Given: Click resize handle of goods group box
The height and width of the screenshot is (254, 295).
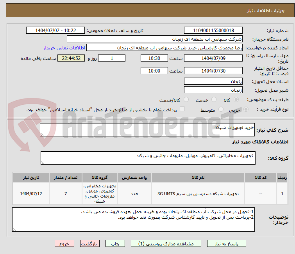Looking at the screenshot, I should [43, 163].
